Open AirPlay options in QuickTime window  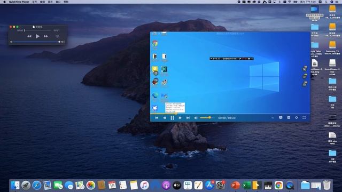tap(57, 36)
